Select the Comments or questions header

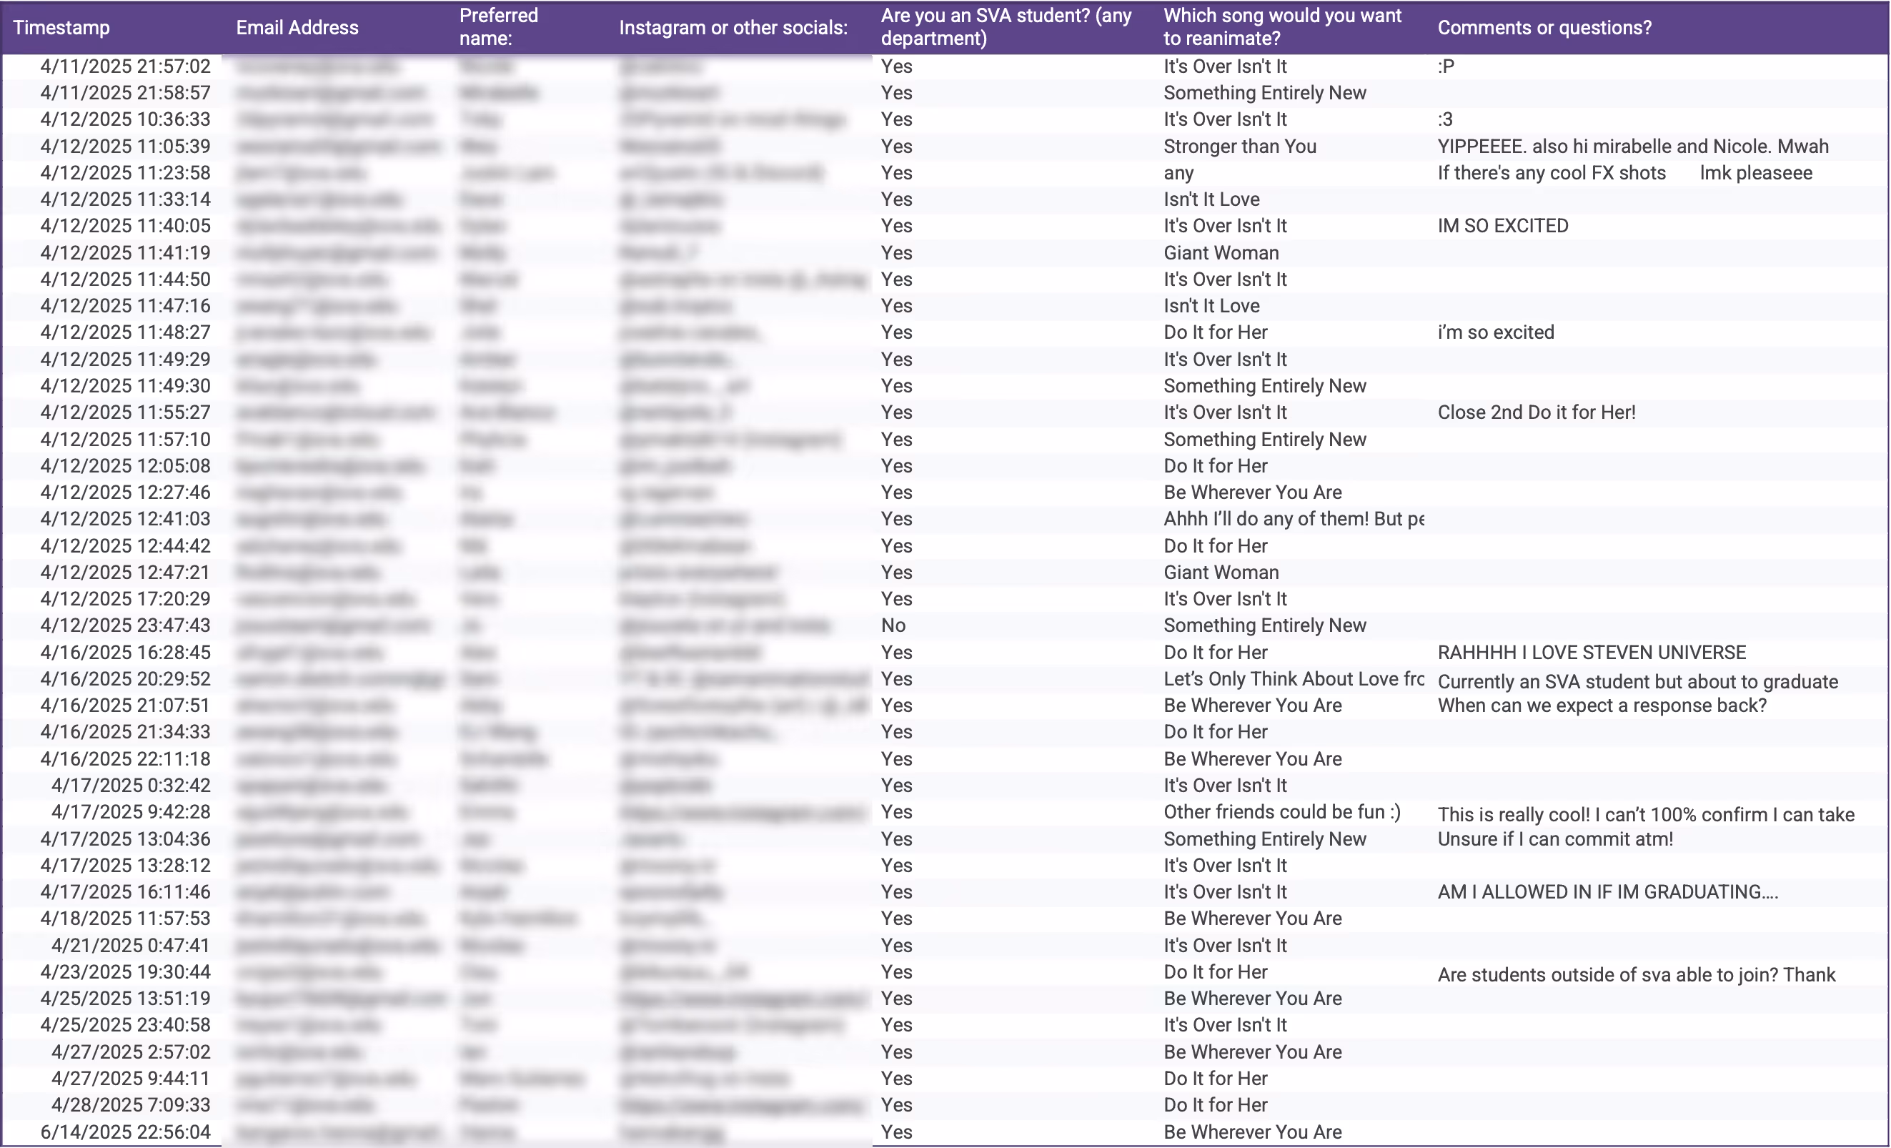[1544, 28]
